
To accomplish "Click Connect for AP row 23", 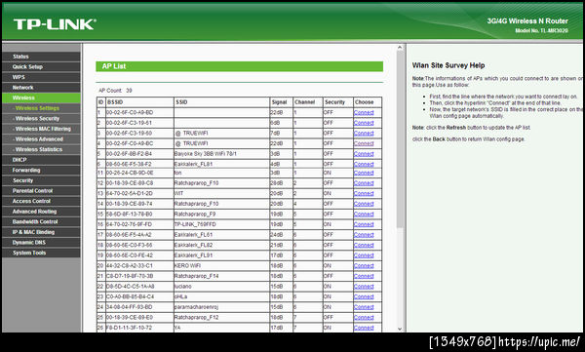I will [364, 296].
